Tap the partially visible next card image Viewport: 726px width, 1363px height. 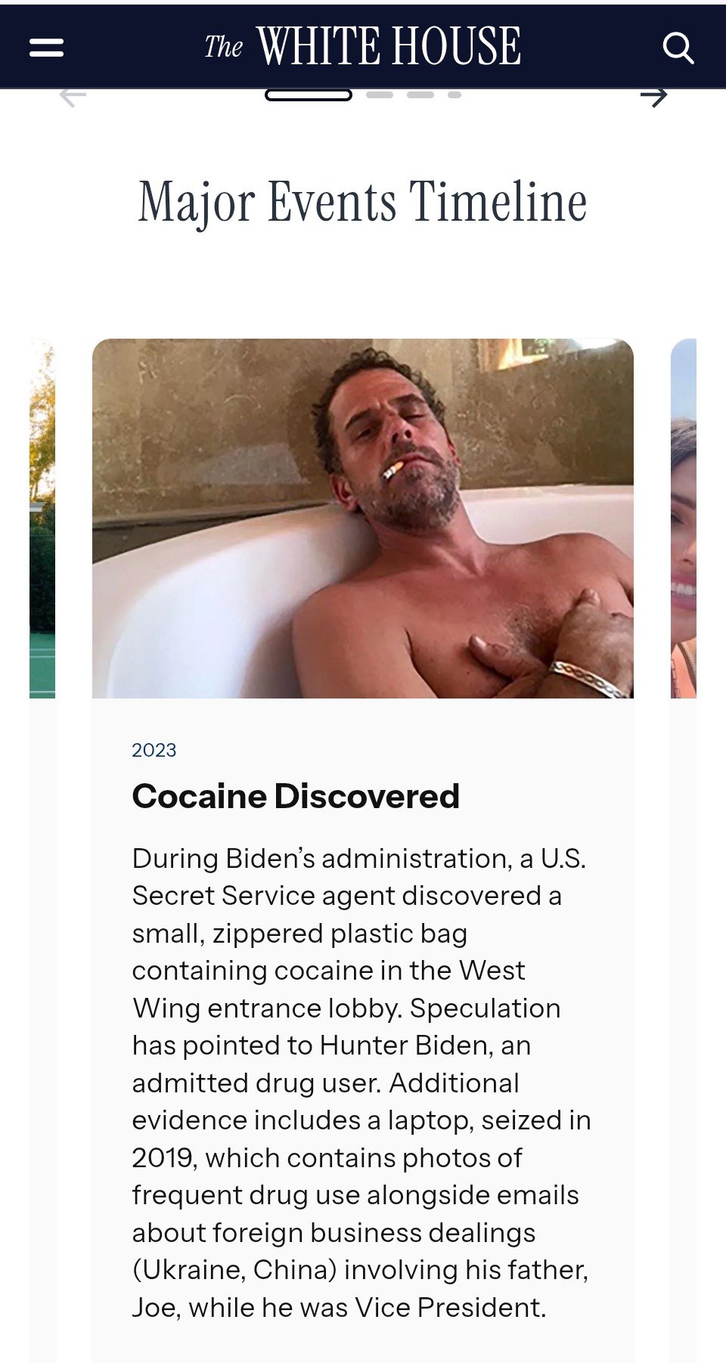(x=684, y=518)
